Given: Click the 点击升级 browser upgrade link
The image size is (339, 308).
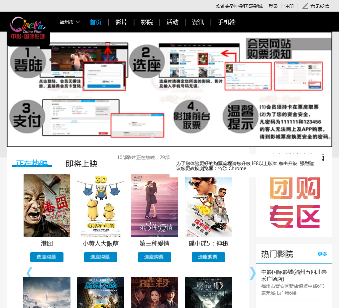Looking at the screenshot, I should 287,163.
